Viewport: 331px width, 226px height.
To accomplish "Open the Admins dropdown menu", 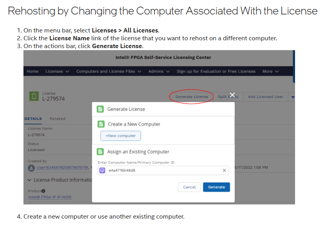I will click(x=159, y=72).
